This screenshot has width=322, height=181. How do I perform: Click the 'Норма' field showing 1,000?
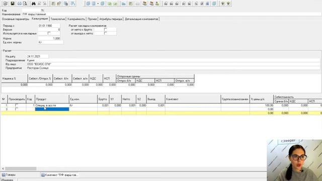point(49,38)
